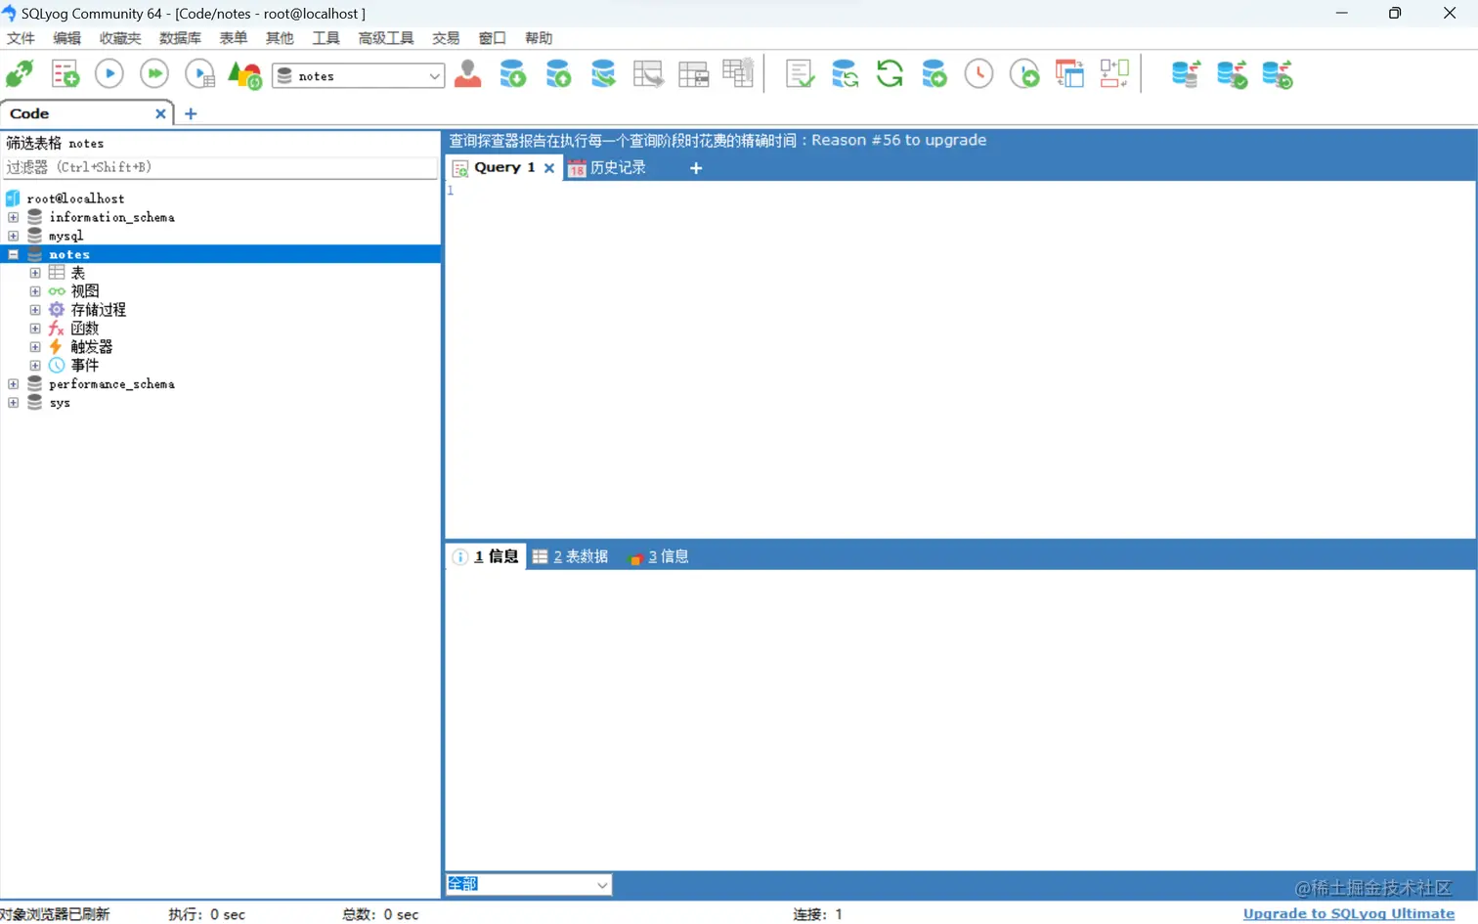Close the Query 1 tab
Viewport: 1478px width, 924px height.
549,168
